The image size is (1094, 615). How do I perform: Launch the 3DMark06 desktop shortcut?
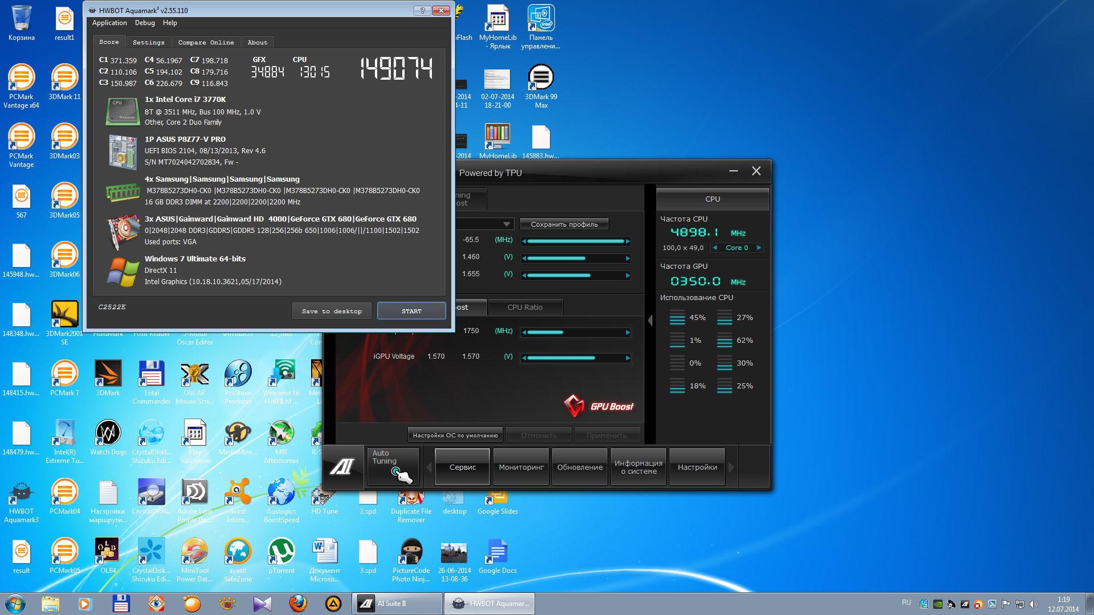[64, 260]
